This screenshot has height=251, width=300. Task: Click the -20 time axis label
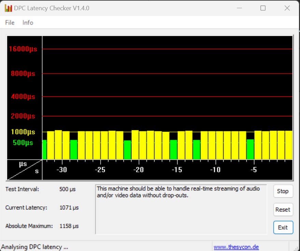[x=139, y=170]
